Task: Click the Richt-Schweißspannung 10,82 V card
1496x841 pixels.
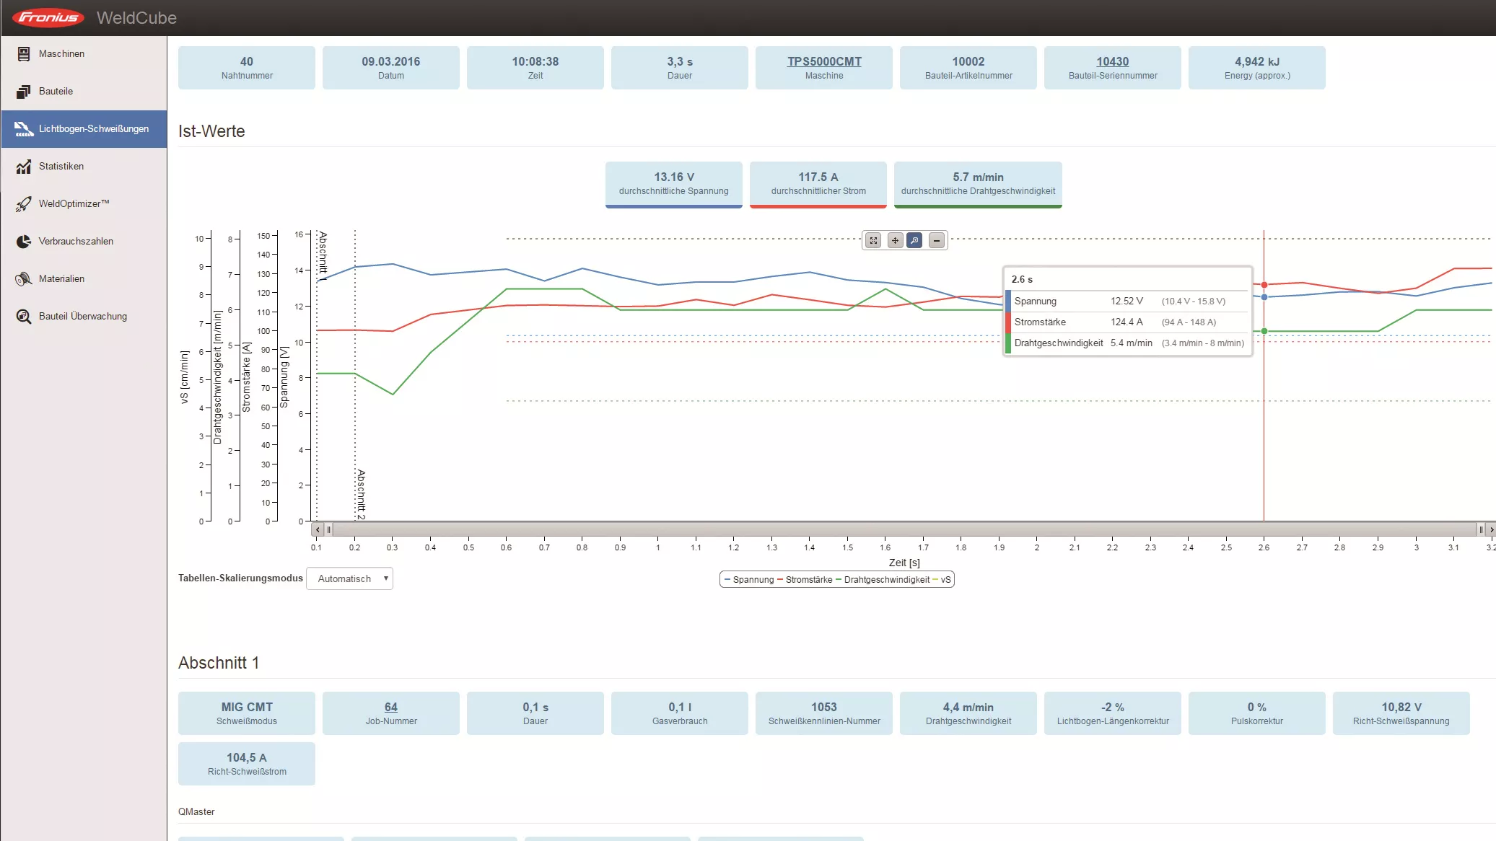Action: click(1401, 713)
